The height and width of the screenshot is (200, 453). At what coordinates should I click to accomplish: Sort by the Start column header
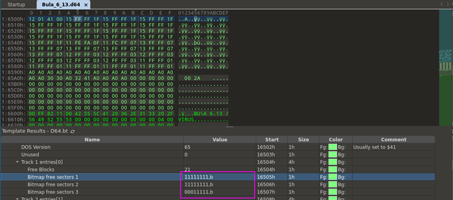pyautogui.click(x=272, y=140)
